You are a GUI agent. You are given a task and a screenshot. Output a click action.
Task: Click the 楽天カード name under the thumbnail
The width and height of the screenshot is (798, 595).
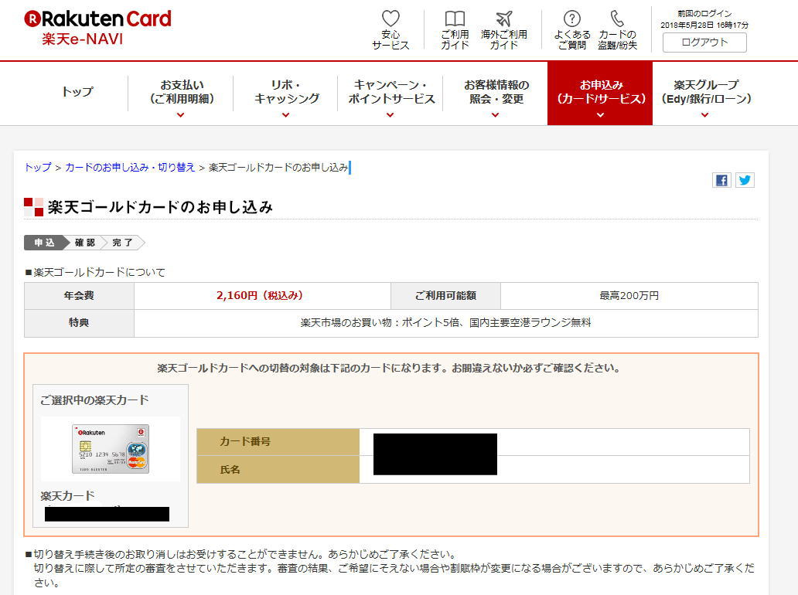[x=68, y=496]
